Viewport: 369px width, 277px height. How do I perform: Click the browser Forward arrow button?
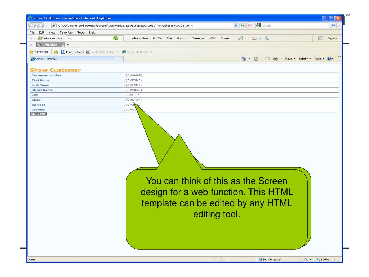click(x=40, y=25)
